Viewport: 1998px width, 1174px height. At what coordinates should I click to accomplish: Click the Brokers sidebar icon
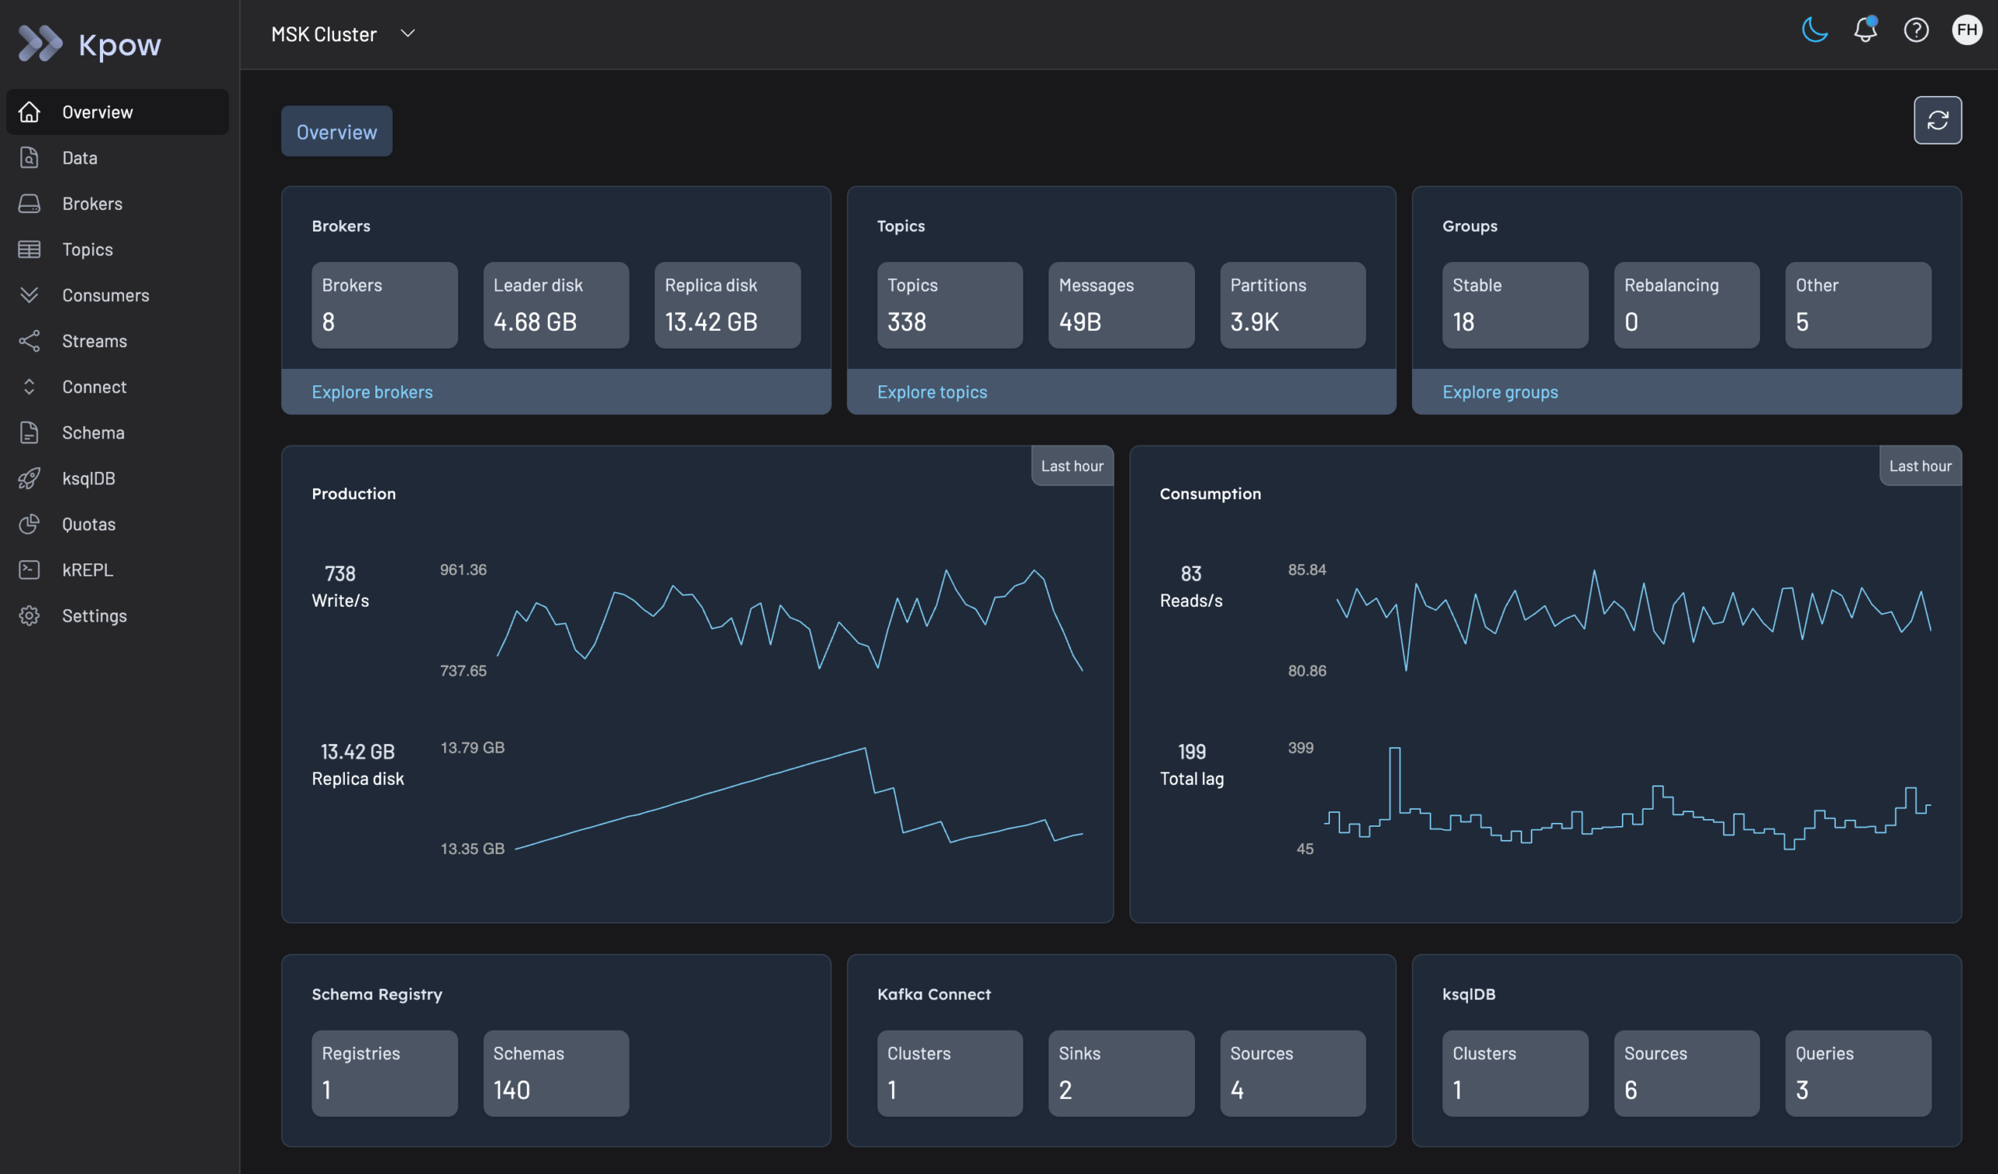(x=30, y=204)
